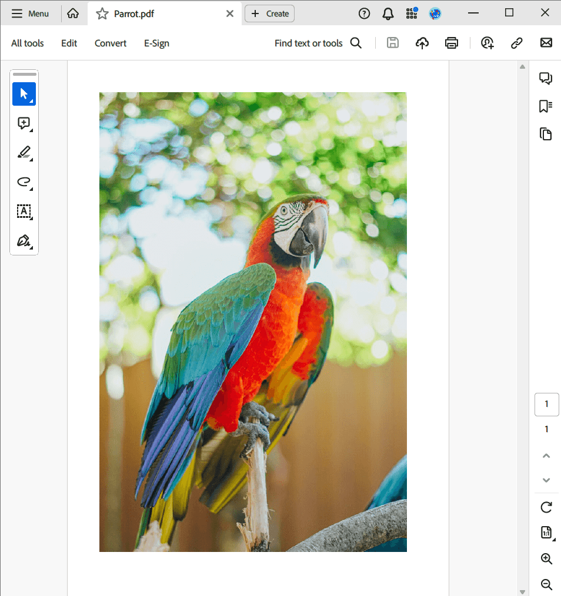Viewport: 561px width, 596px height.
Task: Choose the Fill & Sign tool
Action: coord(24,241)
